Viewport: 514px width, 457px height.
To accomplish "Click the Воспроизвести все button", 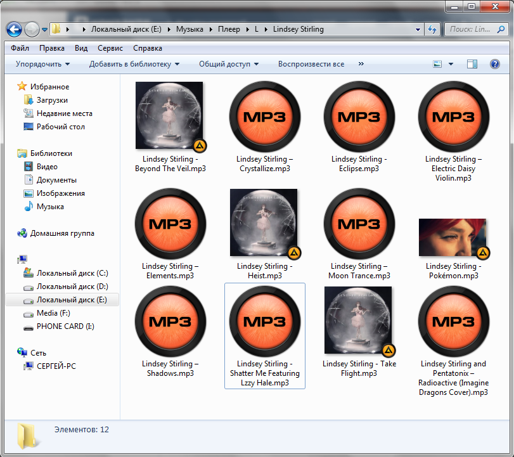I will click(x=311, y=64).
